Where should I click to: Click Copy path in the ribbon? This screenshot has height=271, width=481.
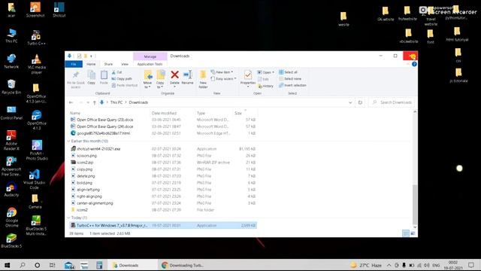(122, 79)
